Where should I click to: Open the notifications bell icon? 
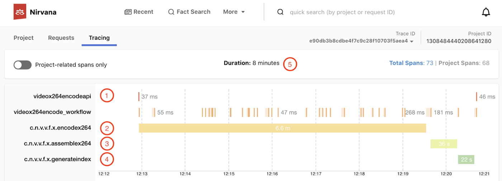tap(486, 12)
